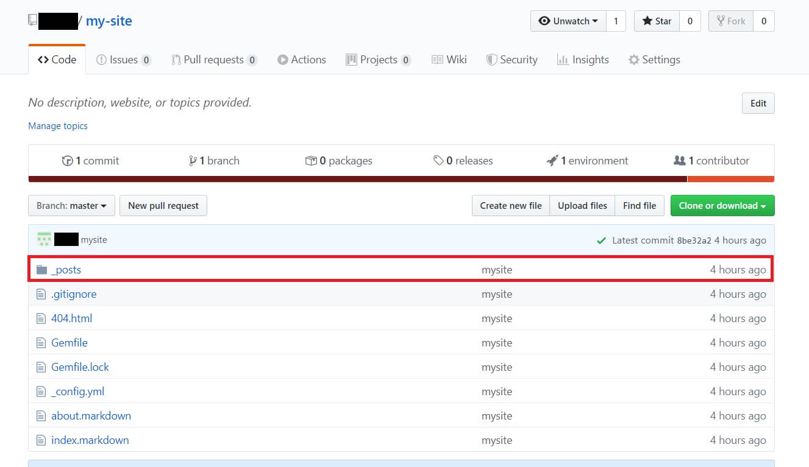Click the mysite commit message for 404.html
The image size is (809, 467).
click(x=497, y=318)
